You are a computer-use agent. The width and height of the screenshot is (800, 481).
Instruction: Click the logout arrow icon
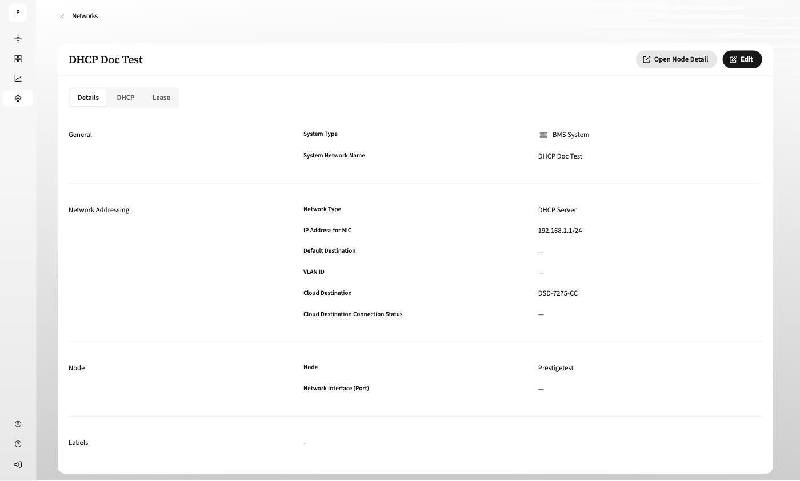click(x=18, y=464)
